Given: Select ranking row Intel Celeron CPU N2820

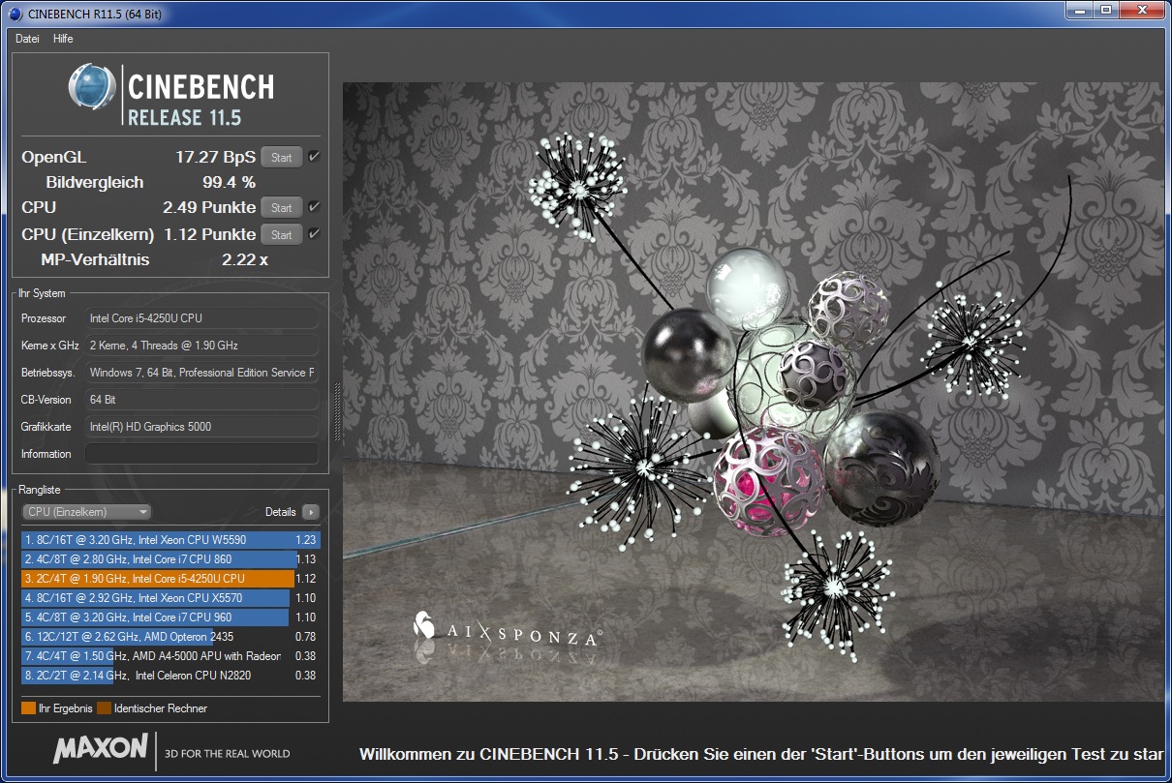Looking at the screenshot, I should (170, 676).
